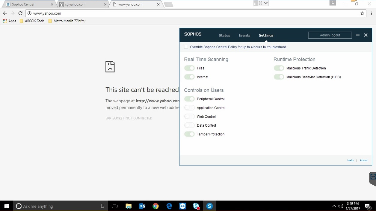Enable Data Control switch
376x211 pixels.
[x=189, y=125]
